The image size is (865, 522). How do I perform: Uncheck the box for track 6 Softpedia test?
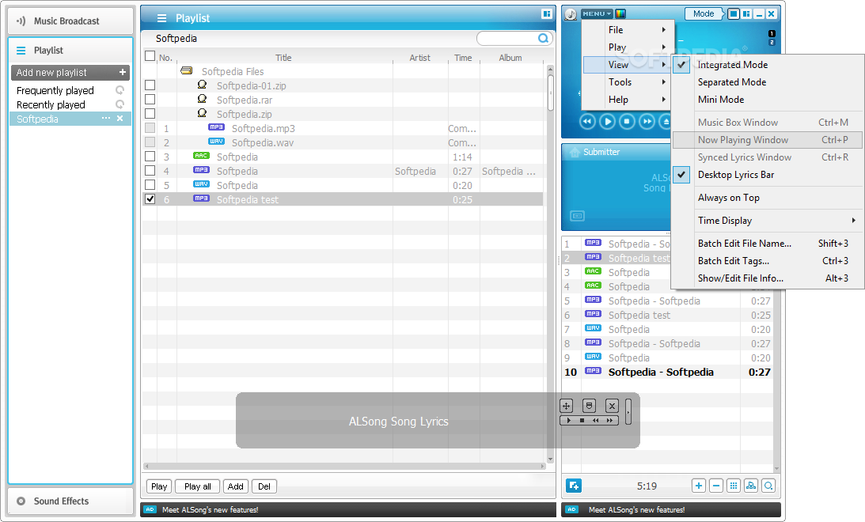click(150, 199)
